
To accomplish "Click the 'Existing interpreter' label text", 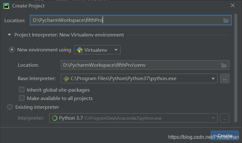I will tap(37, 107).
